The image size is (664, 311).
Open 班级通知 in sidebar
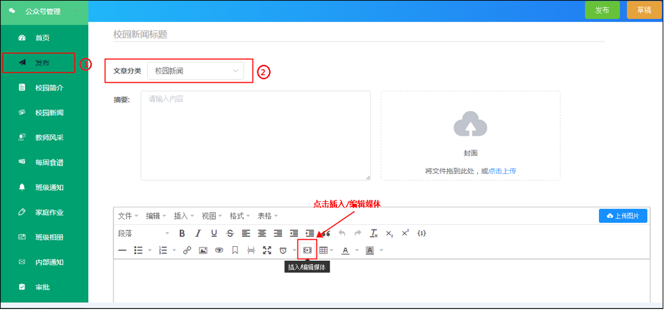(44, 187)
